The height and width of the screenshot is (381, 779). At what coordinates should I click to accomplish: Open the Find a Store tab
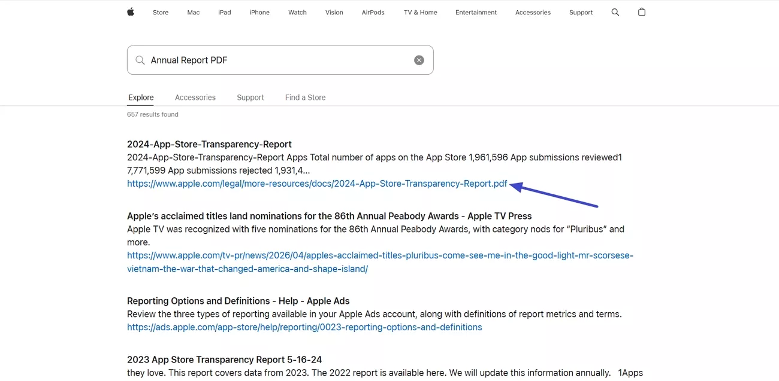(x=305, y=97)
